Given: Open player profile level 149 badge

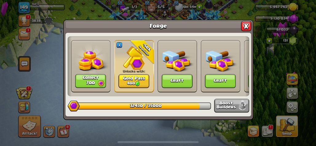Looking at the screenshot, I should pyautogui.click(x=24, y=8).
